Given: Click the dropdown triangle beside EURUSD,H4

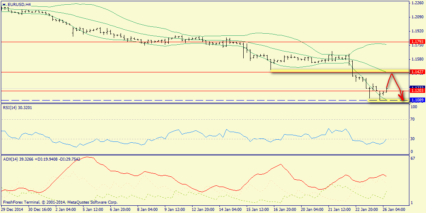Looking at the screenshot, I should pos(4,4).
